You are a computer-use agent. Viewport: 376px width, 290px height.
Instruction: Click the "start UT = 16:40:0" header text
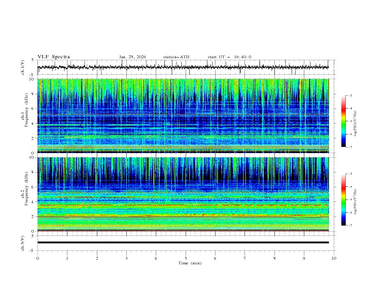[229, 57]
